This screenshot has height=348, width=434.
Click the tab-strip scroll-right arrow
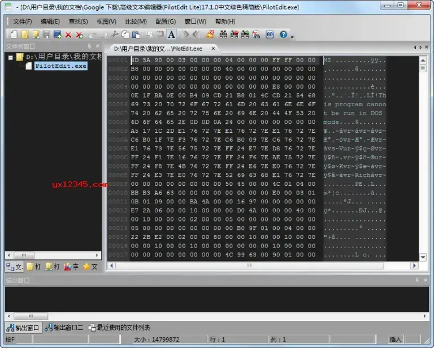(420, 47)
